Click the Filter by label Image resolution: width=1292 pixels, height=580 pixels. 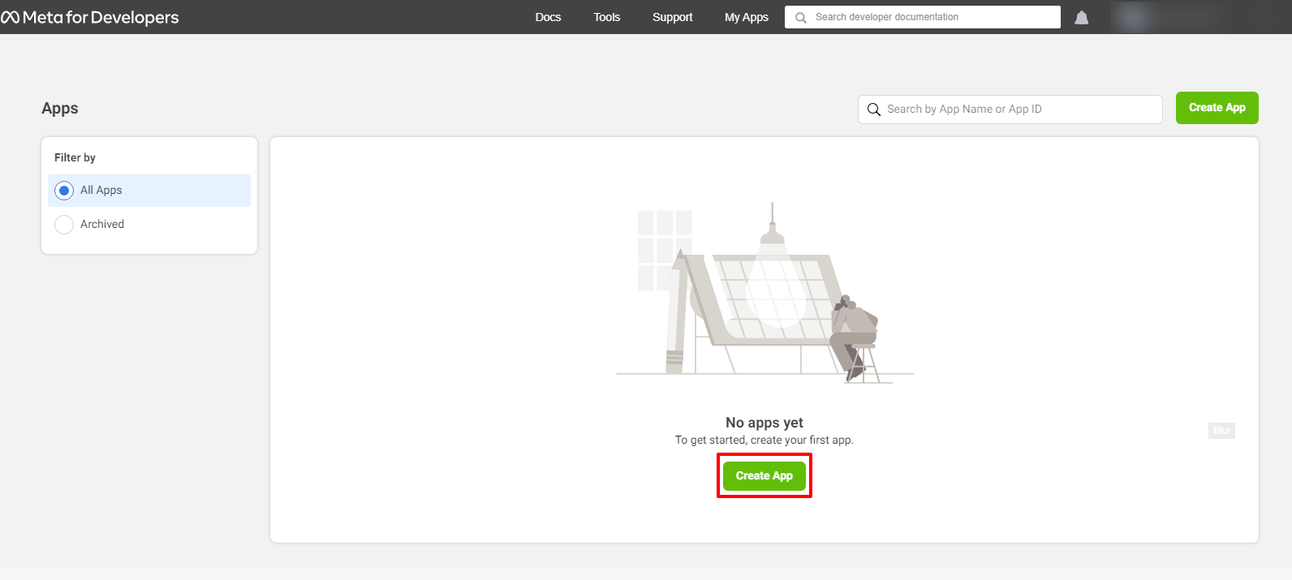(75, 157)
